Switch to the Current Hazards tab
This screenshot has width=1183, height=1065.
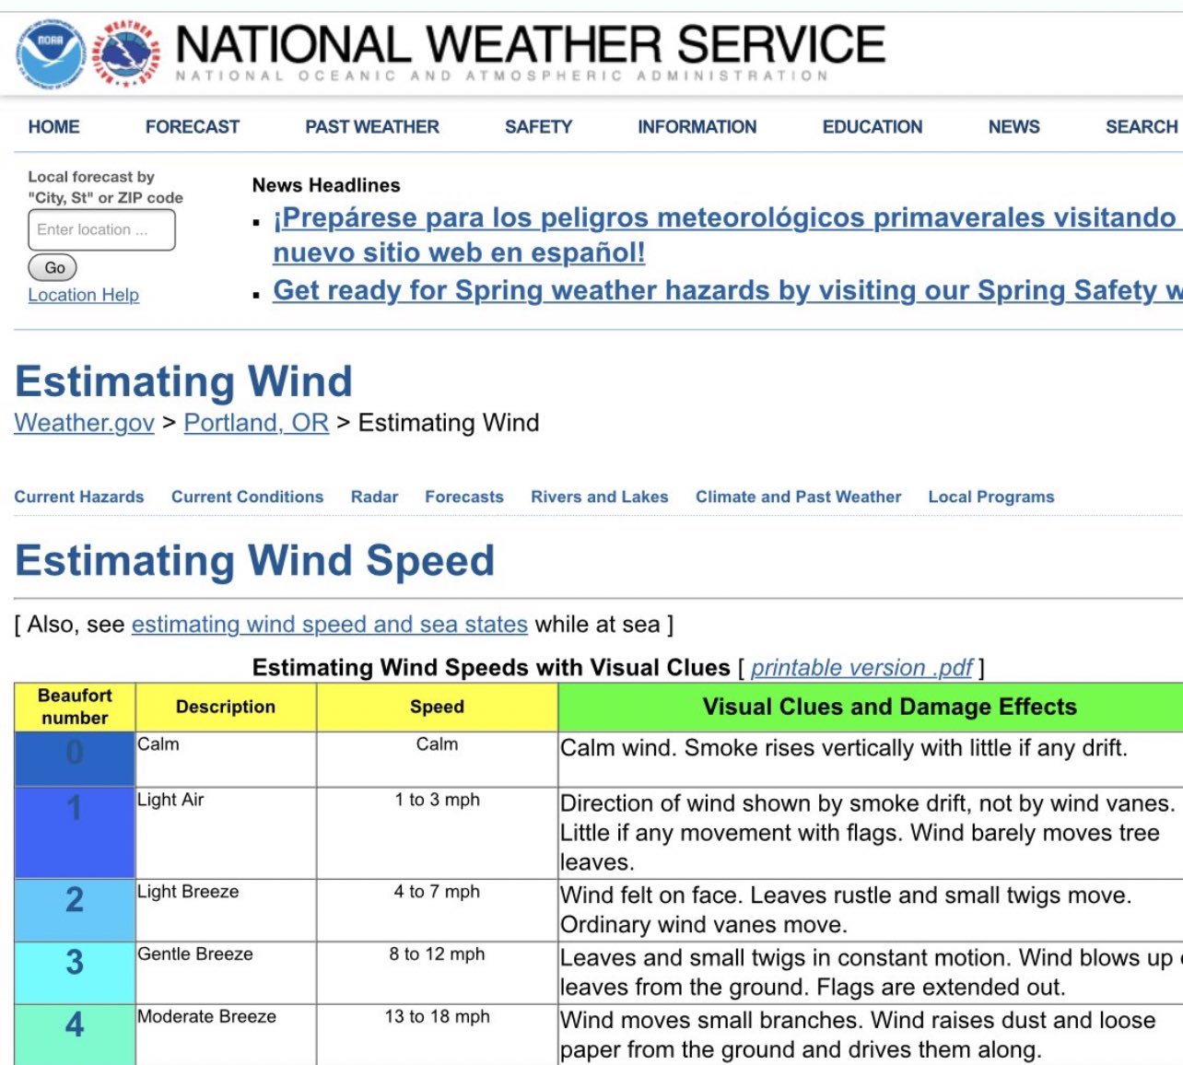79,497
